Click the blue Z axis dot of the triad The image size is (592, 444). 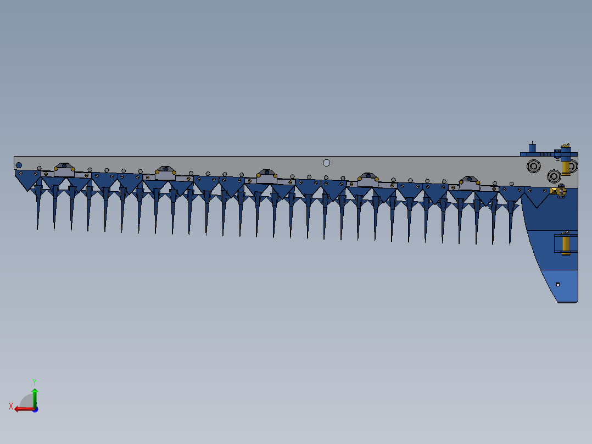pyautogui.click(x=36, y=409)
